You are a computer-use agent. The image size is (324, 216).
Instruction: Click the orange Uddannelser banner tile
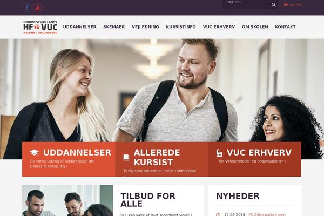coord(69,159)
